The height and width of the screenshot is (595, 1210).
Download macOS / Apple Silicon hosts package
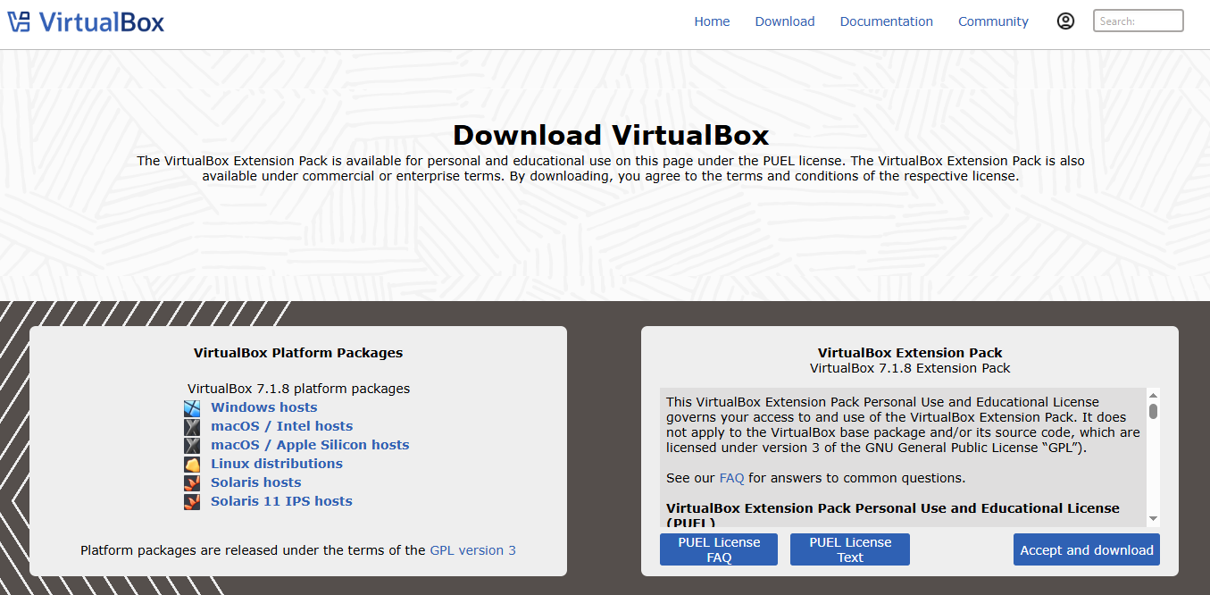tap(310, 445)
